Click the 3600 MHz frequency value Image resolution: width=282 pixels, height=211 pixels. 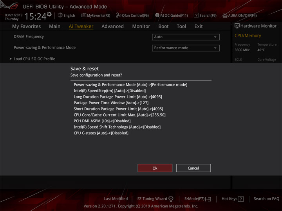pos(242,50)
